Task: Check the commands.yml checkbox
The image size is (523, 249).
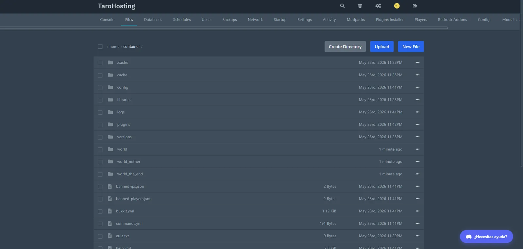Action: tap(100, 224)
